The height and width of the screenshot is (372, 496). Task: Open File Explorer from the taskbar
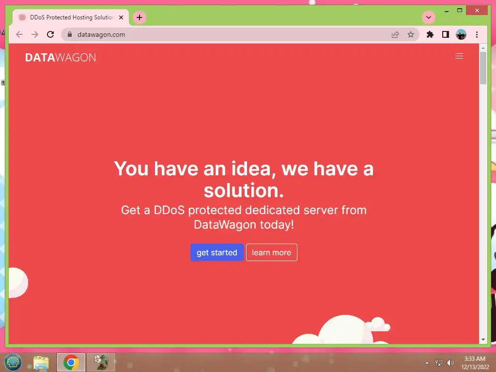41,362
